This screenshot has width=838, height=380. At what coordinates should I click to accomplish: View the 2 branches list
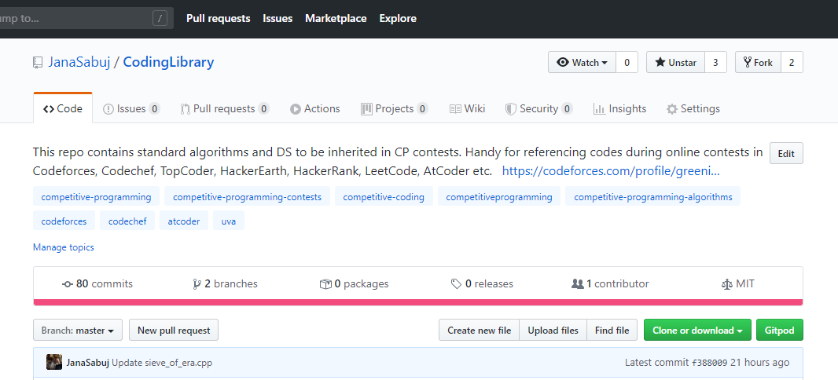coord(225,284)
